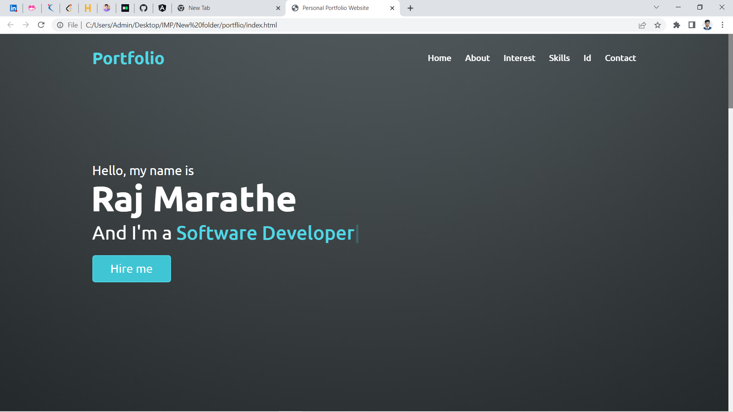Open the pinned GitHub tab
This screenshot has height=412, width=733.
coord(144,8)
